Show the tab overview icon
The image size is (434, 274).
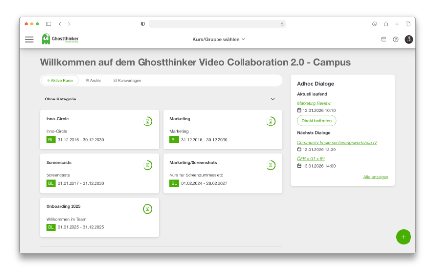coord(408,24)
